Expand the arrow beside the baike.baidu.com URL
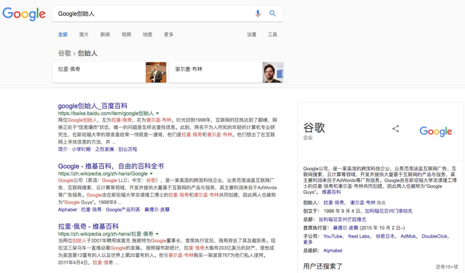Screen dimensions: 465x273 (x=158, y=113)
